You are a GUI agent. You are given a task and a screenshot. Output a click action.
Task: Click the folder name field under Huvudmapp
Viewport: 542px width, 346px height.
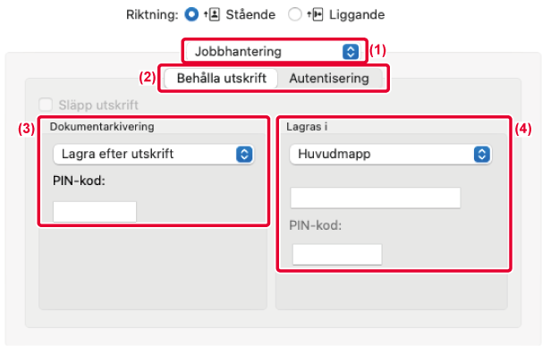[376, 198]
